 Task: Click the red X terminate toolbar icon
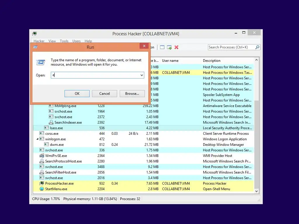(176, 47)
